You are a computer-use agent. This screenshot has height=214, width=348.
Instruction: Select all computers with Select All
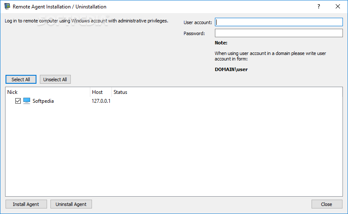click(21, 80)
